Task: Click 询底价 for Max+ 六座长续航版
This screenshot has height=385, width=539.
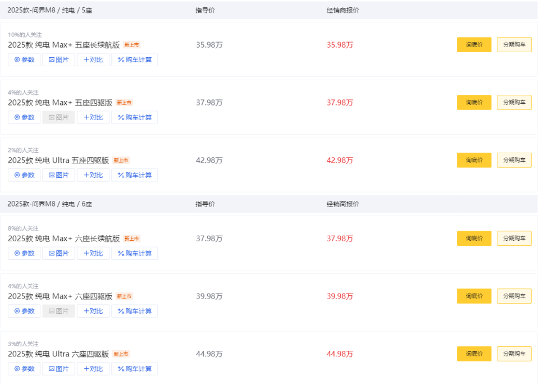Action: pos(474,238)
